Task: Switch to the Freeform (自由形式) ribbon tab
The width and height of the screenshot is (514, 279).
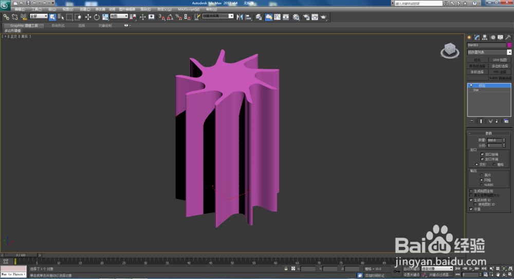Action: [x=58, y=26]
